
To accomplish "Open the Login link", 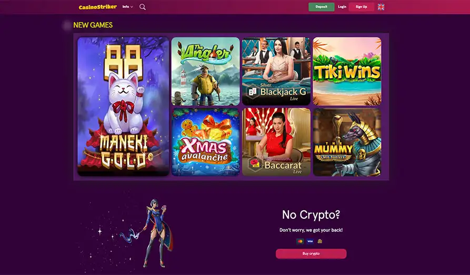I will [342, 7].
